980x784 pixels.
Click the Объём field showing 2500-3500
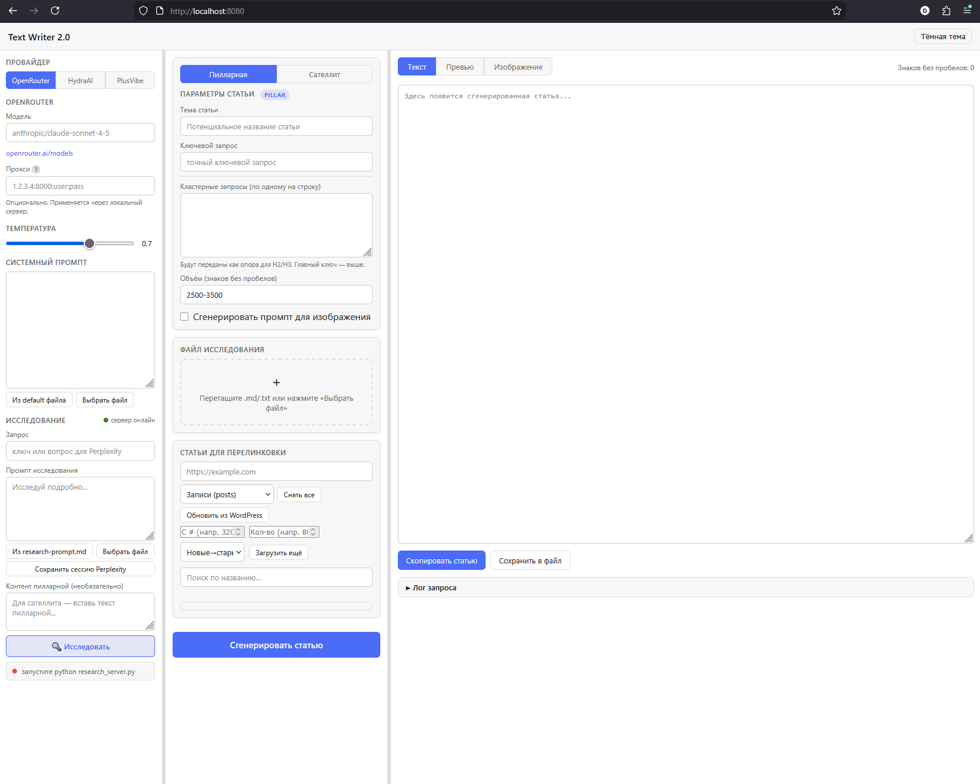pos(276,295)
